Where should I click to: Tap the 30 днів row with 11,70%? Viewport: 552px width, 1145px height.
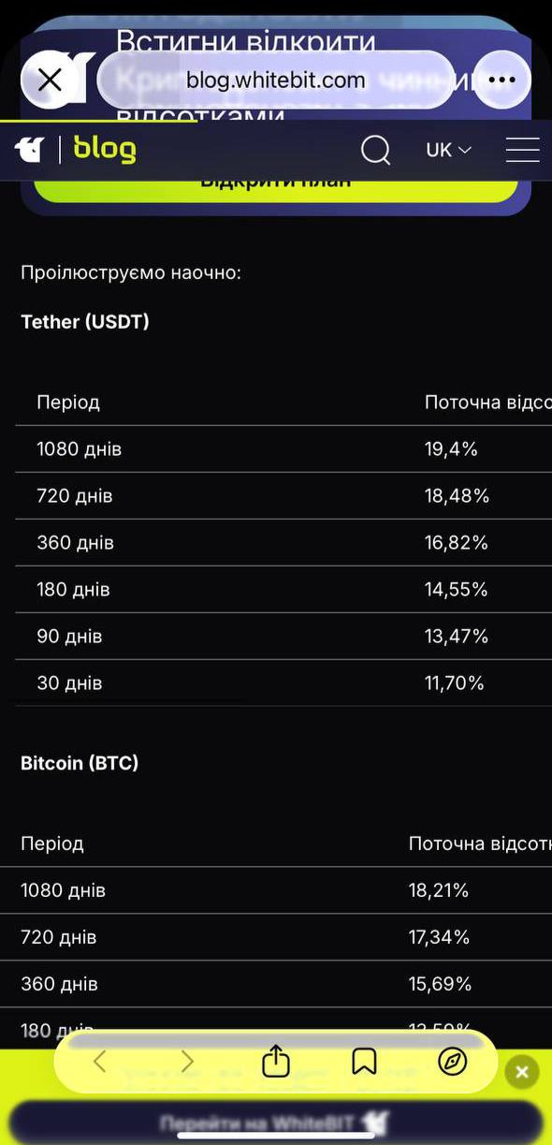click(283, 683)
